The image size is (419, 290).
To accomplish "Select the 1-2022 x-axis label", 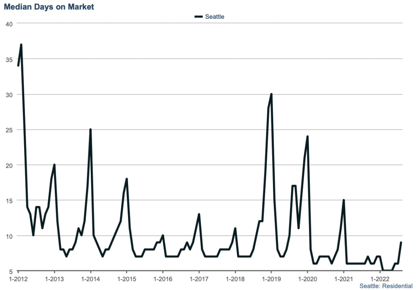I will [379, 278].
